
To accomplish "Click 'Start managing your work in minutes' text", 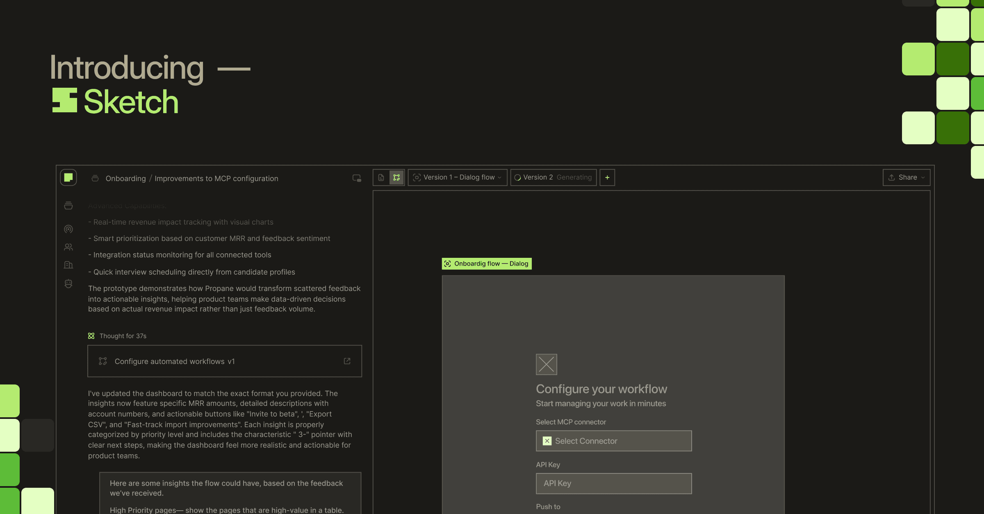I will (x=601, y=404).
